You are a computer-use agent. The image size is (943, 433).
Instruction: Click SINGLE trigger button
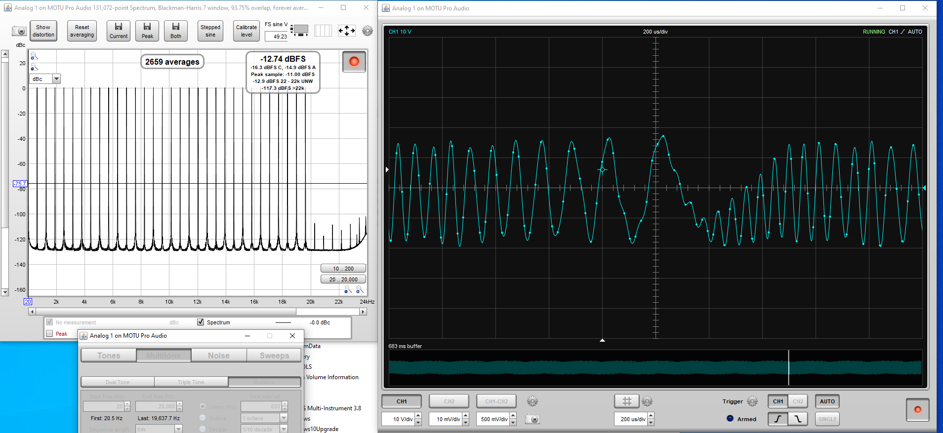827,419
